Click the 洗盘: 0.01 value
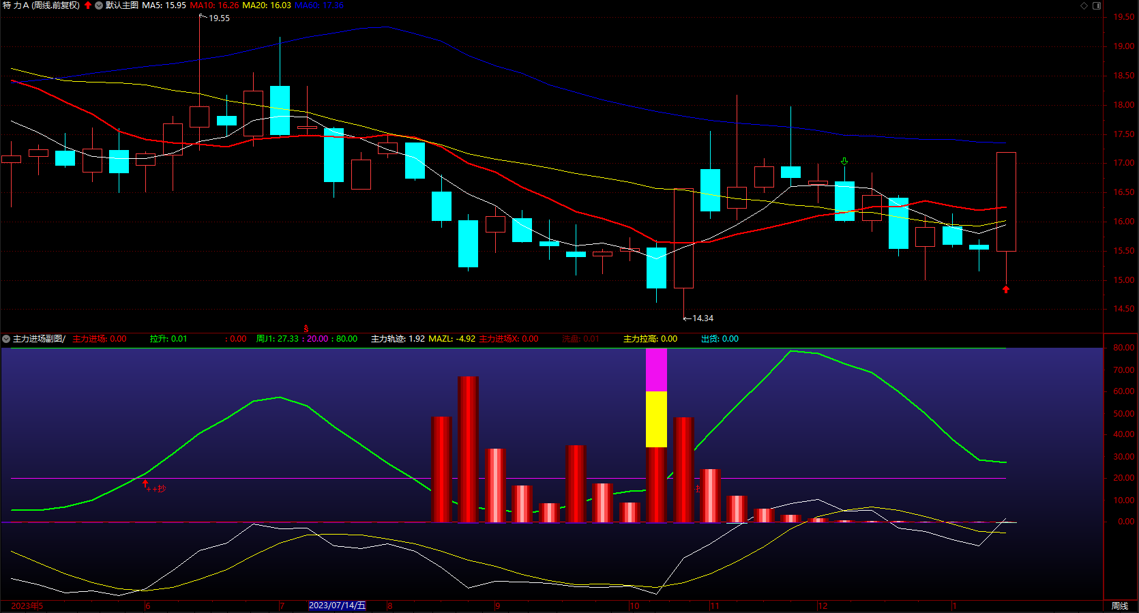The width and height of the screenshot is (1139, 613). point(581,339)
